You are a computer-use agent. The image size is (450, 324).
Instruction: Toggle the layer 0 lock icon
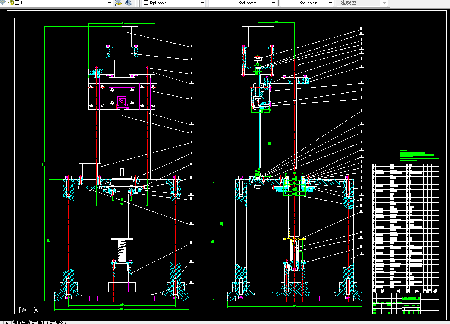point(11,3)
